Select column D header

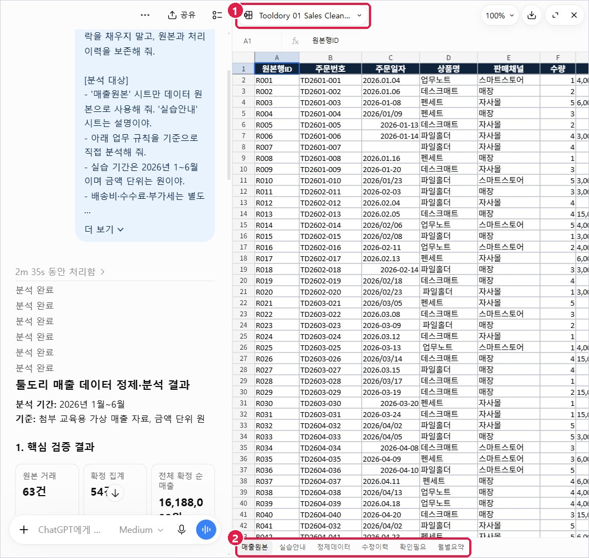point(449,58)
